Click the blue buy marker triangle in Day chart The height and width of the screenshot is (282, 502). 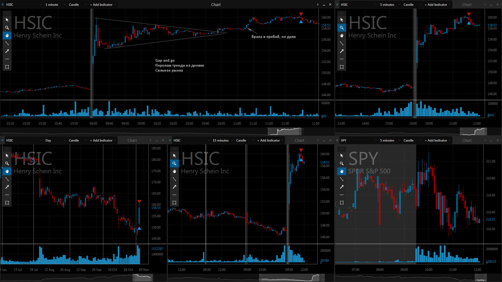click(139, 228)
